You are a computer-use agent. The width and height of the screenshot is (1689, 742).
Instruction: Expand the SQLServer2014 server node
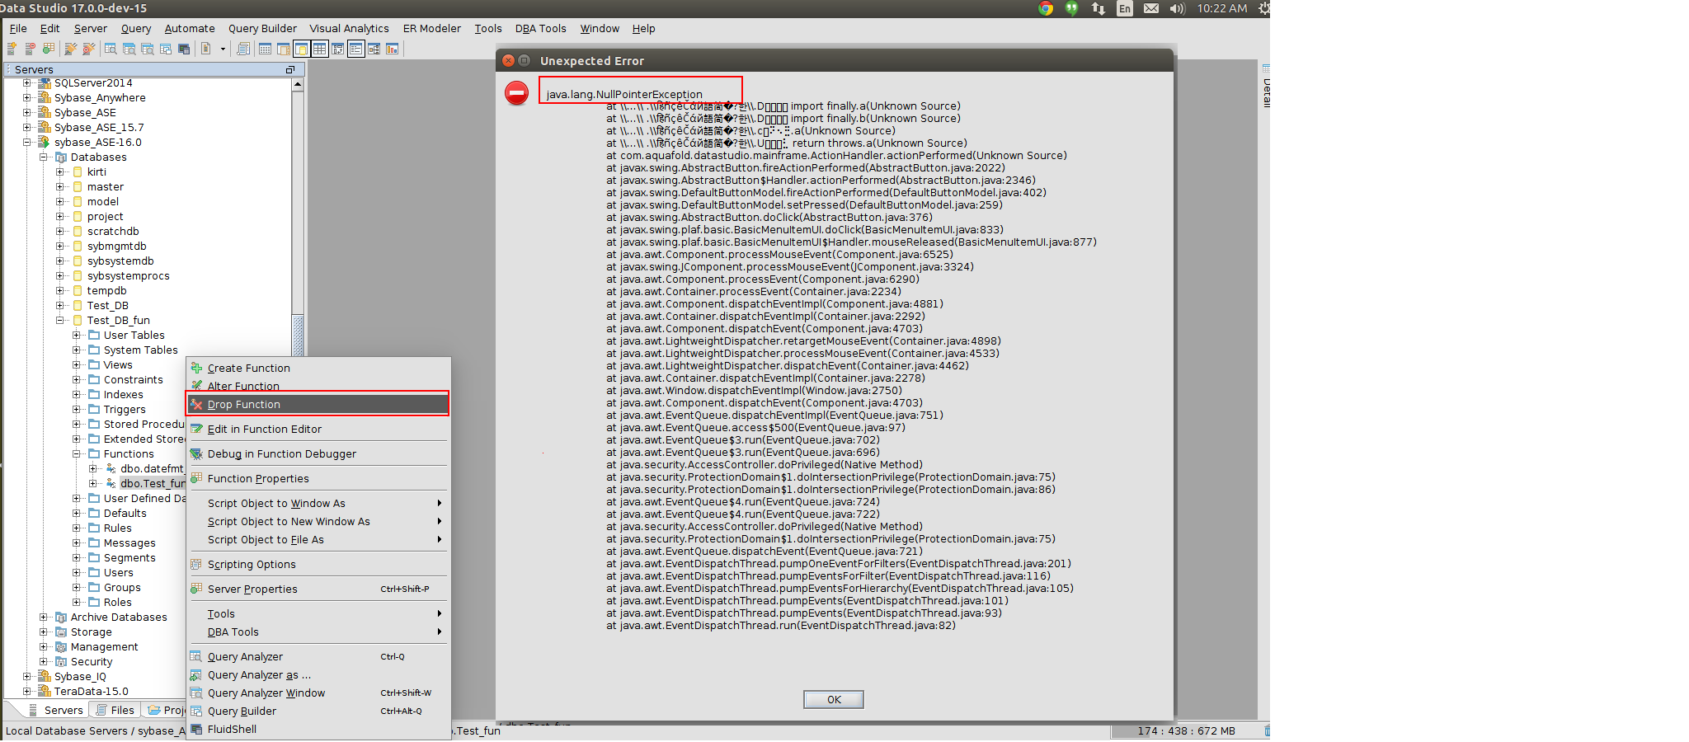pyautogui.click(x=26, y=83)
